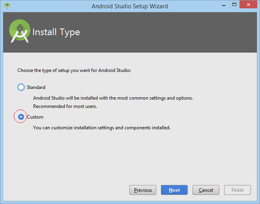Minimize the Setup Wizard window
The width and height of the screenshot is (260, 204).
pyautogui.click(x=224, y=5)
